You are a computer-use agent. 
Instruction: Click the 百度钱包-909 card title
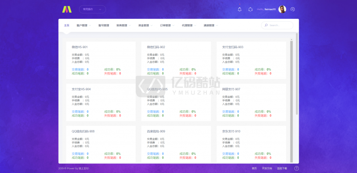[x=156, y=131]
